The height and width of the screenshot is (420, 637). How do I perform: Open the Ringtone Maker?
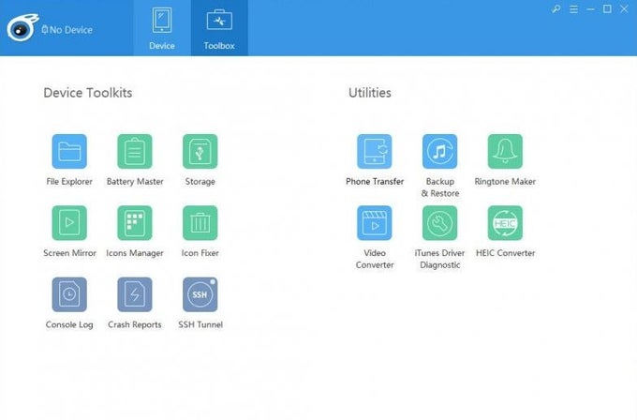click(505, 151)
